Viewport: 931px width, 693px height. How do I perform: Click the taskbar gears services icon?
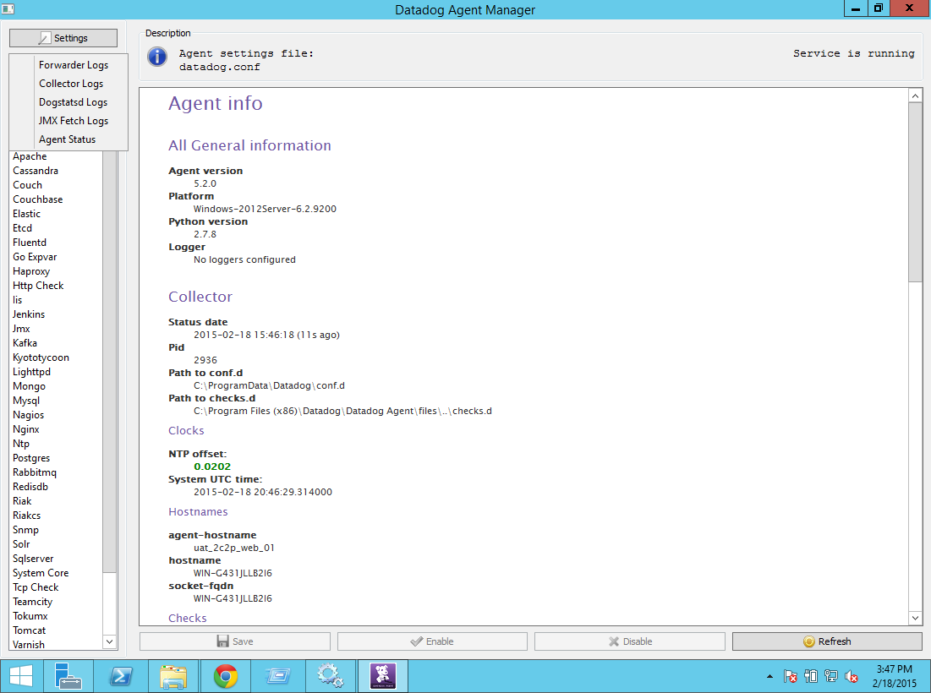pyautogui.click(x=330, y=676)
